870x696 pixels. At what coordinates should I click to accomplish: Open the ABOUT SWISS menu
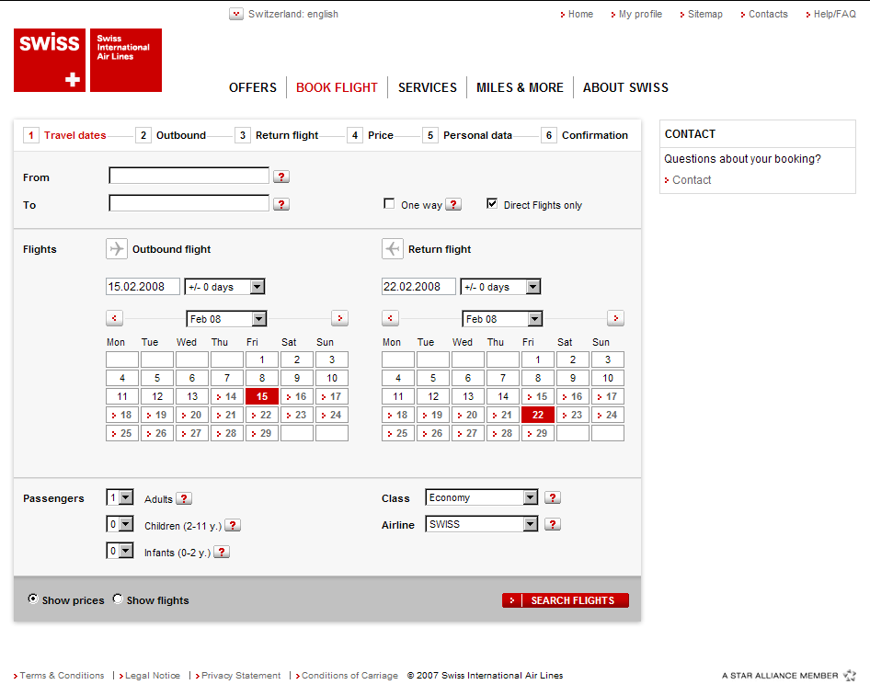[x=626, y=87]
